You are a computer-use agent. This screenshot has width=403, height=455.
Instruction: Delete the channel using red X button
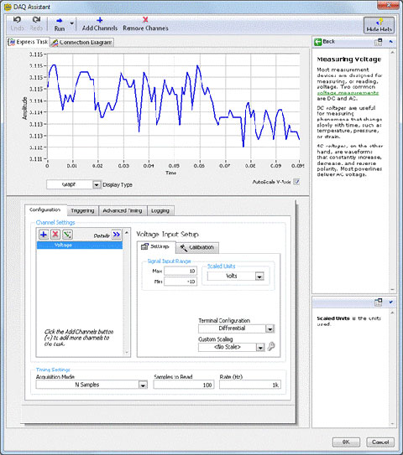click(x=55, y=235)
